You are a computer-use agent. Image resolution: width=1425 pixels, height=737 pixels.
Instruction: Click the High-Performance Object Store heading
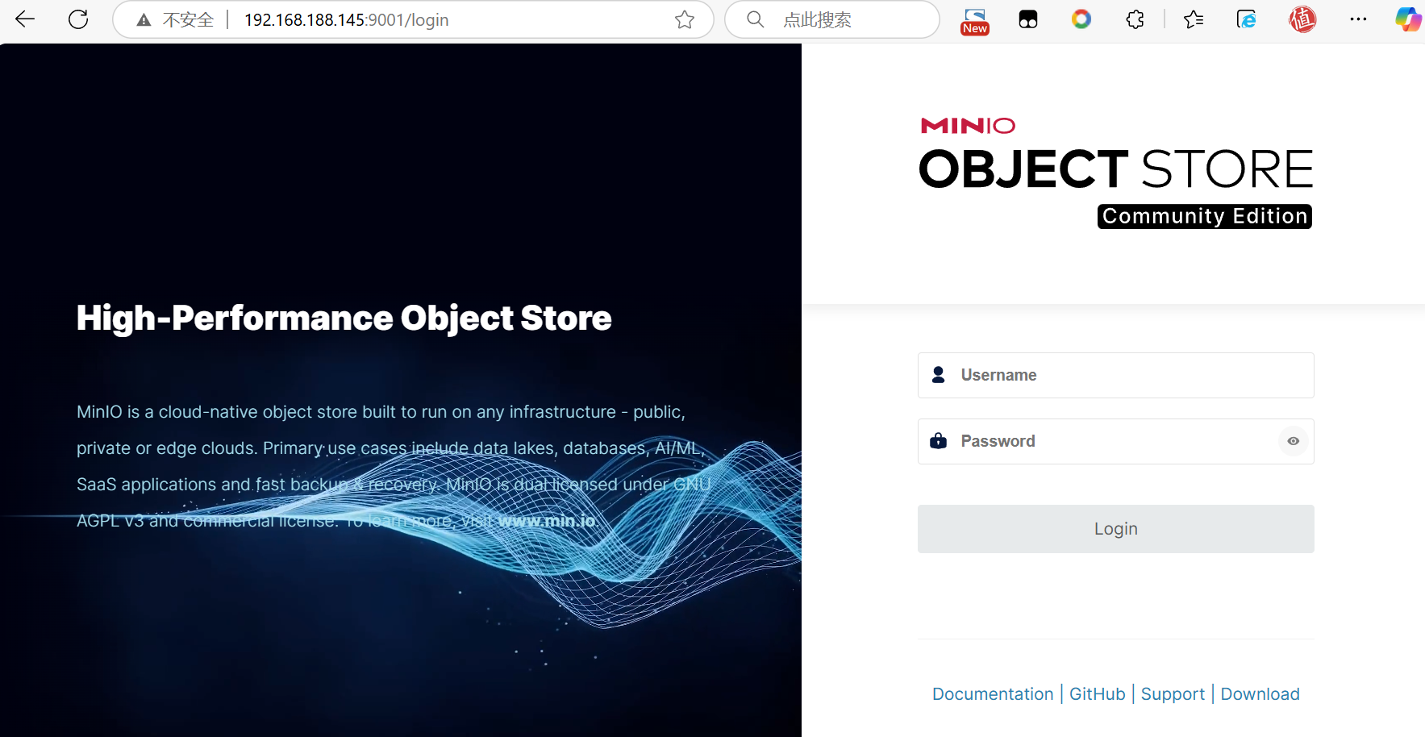click(344, 318)
